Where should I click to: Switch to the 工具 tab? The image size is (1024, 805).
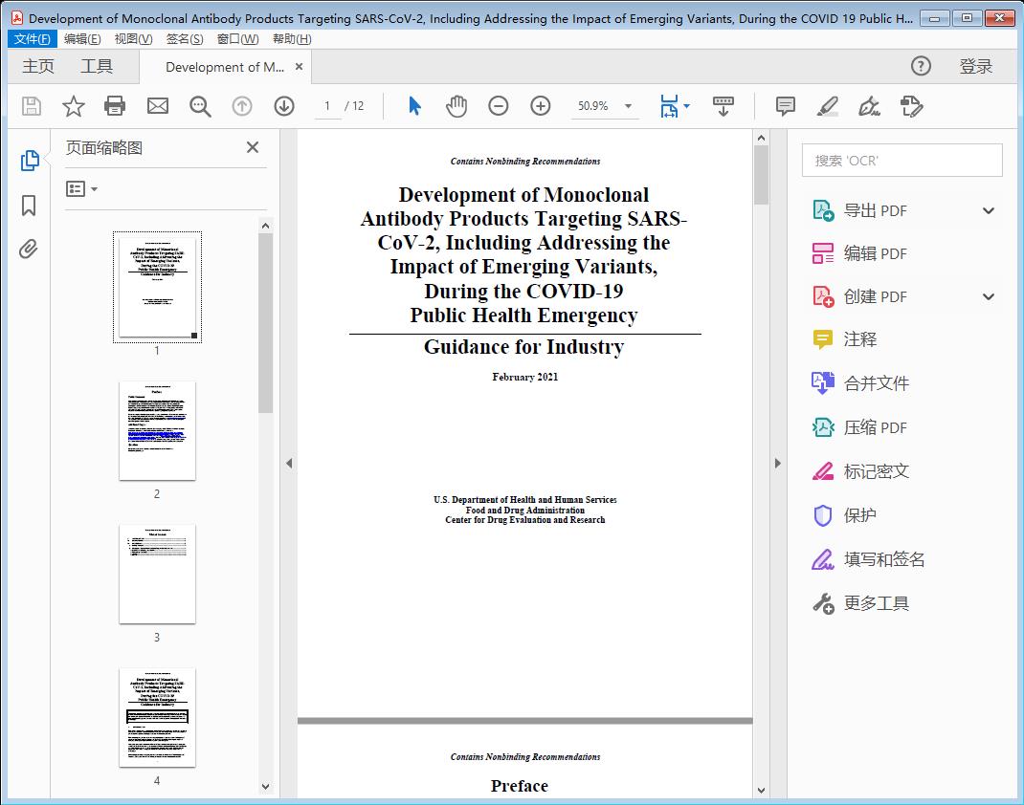(x=97, y=66)
